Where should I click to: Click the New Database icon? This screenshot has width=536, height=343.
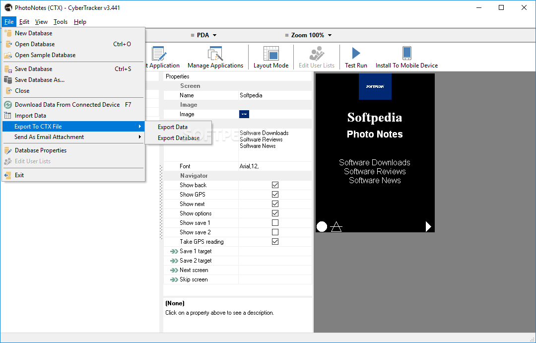pos(8,33)
